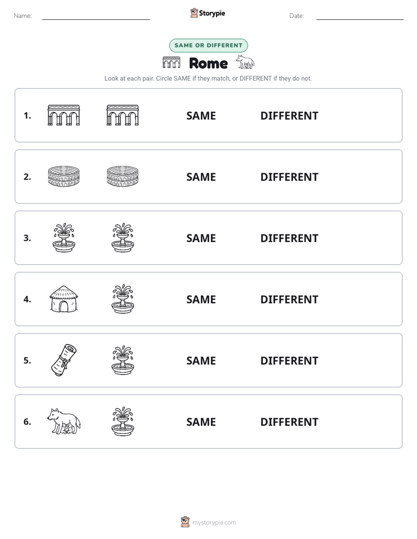Click the wolf icon beside Rome title
The width and height of the screenshot is (417, 539).
pyautogui.click(x=245, y=62)
